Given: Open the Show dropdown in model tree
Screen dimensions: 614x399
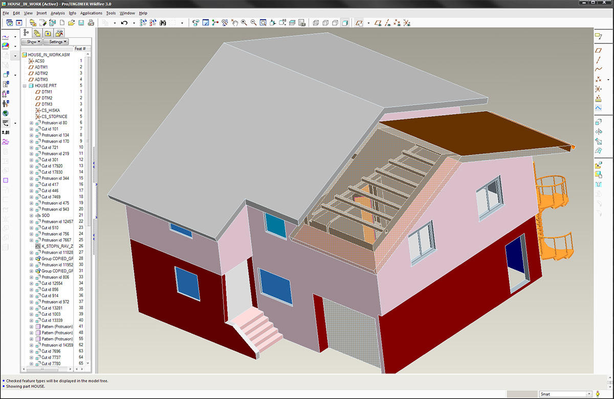Looking at the screenshot, I should coord(32,41).
